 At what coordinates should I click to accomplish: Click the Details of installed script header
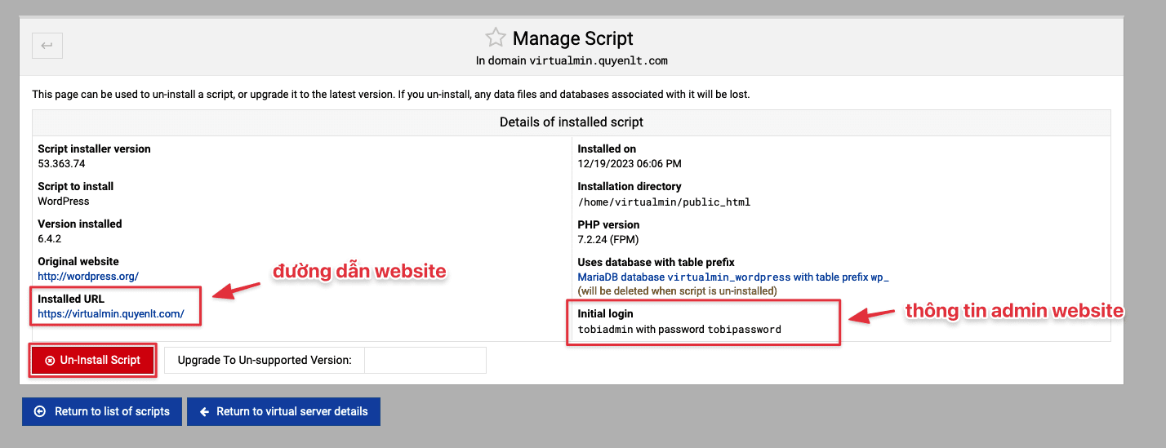point(571,122)
